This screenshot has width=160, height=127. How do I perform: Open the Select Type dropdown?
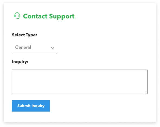coord(34,47)
